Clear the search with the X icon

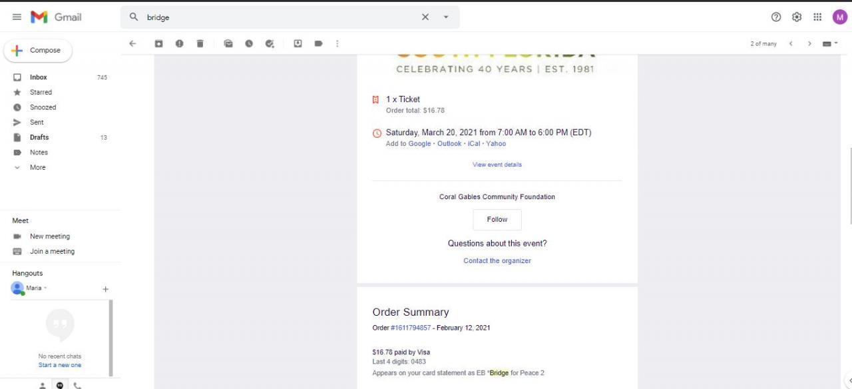(425, 17)
